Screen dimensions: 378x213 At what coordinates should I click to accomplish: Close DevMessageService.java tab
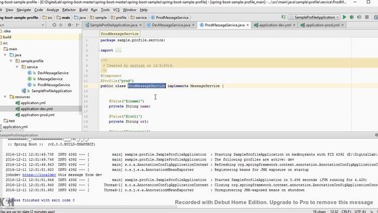(x=193, y=25)
